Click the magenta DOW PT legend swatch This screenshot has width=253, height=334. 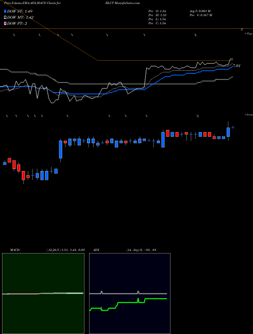[5, 23]
